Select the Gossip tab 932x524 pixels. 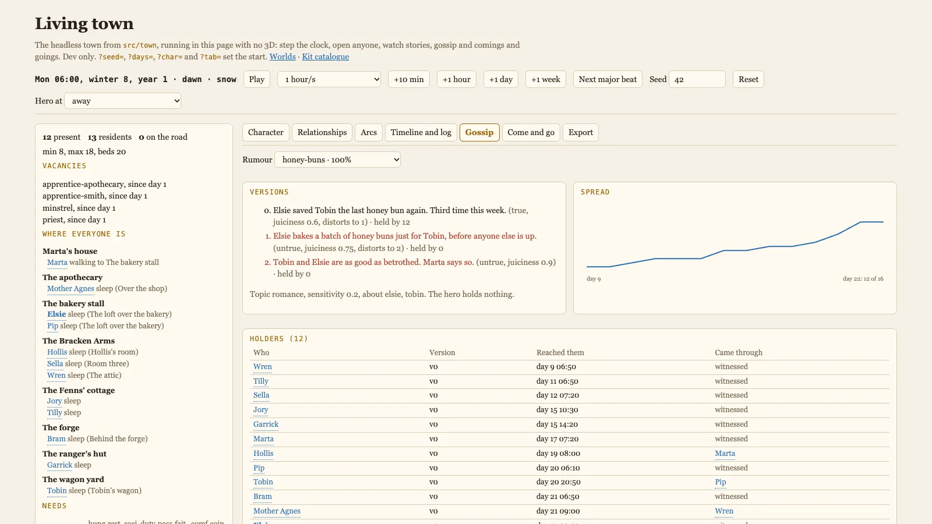coord(479,132)
